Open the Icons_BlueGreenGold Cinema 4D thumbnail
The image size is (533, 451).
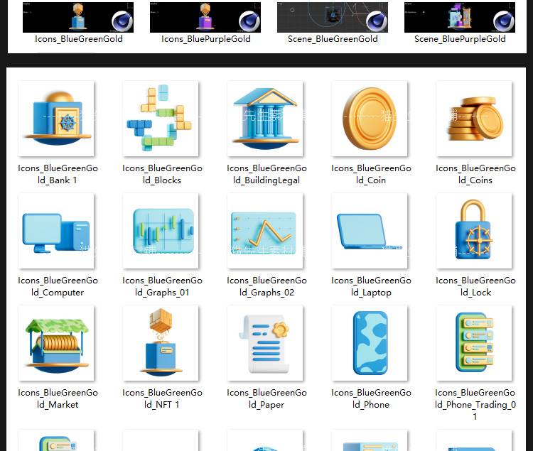pos(78,17)
